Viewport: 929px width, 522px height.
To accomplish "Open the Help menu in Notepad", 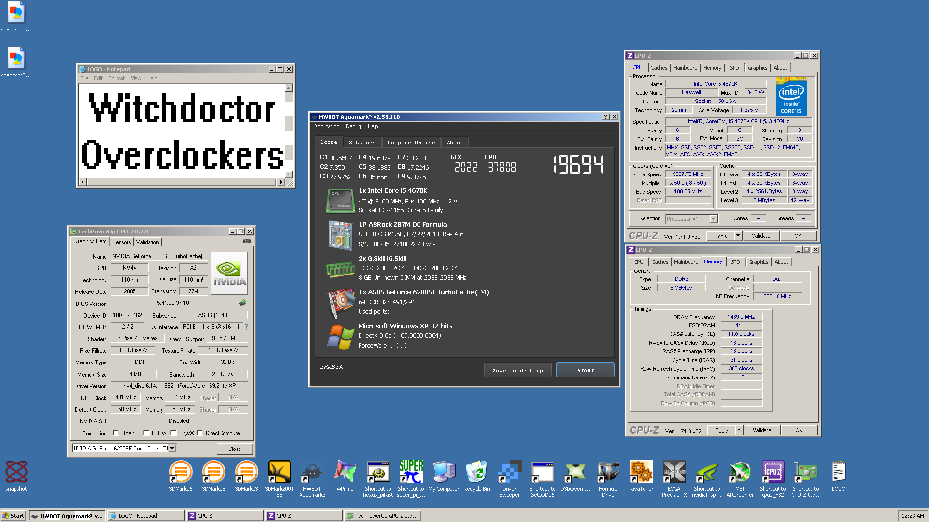I will click(152, 78).
